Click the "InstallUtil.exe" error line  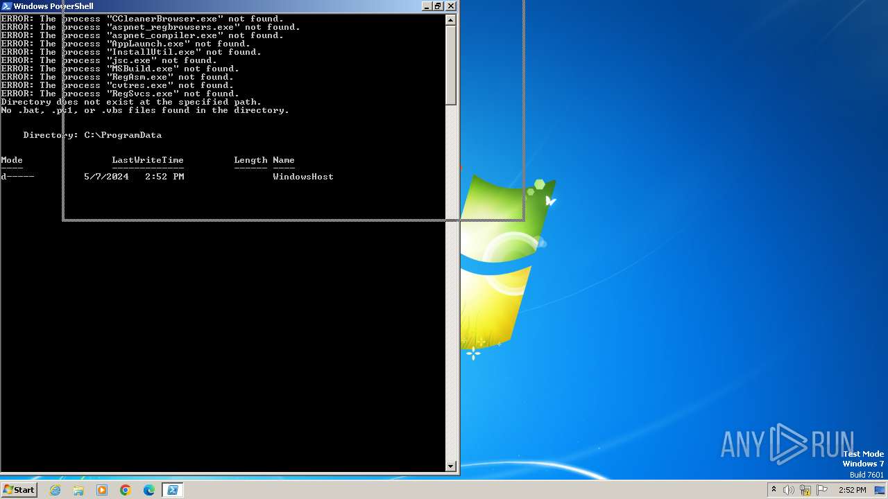click(131, 52)
